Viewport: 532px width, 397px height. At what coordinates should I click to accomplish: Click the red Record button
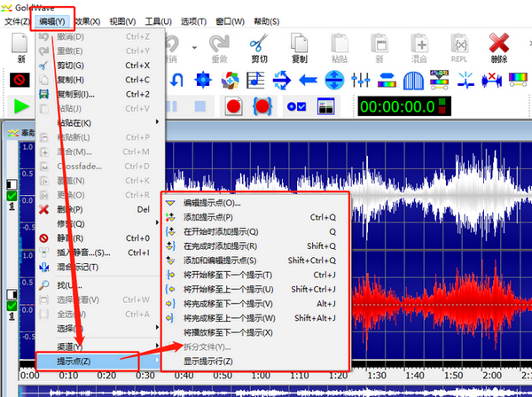pyautogui.click(x=234, y=106)
